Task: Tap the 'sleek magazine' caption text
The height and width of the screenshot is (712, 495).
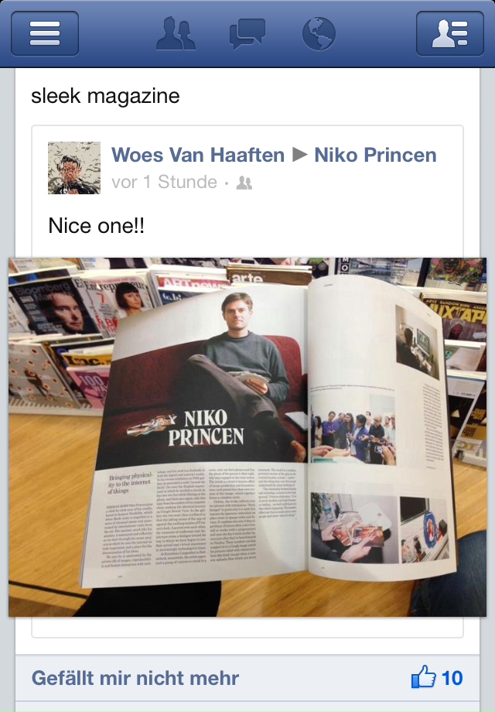Action: coord(105,96)
